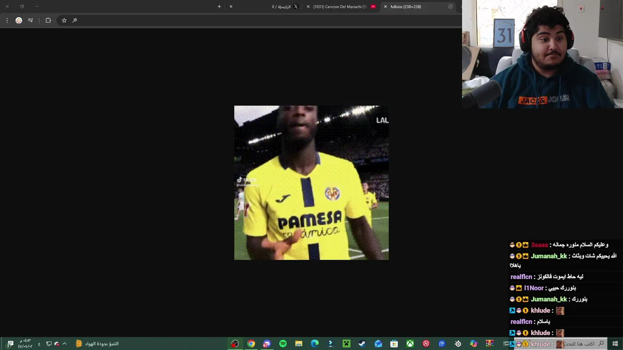Open Spotify from the taskbar
Viewport: 623px width, 350px height.
pyautogui.click(x=283, y=344)
